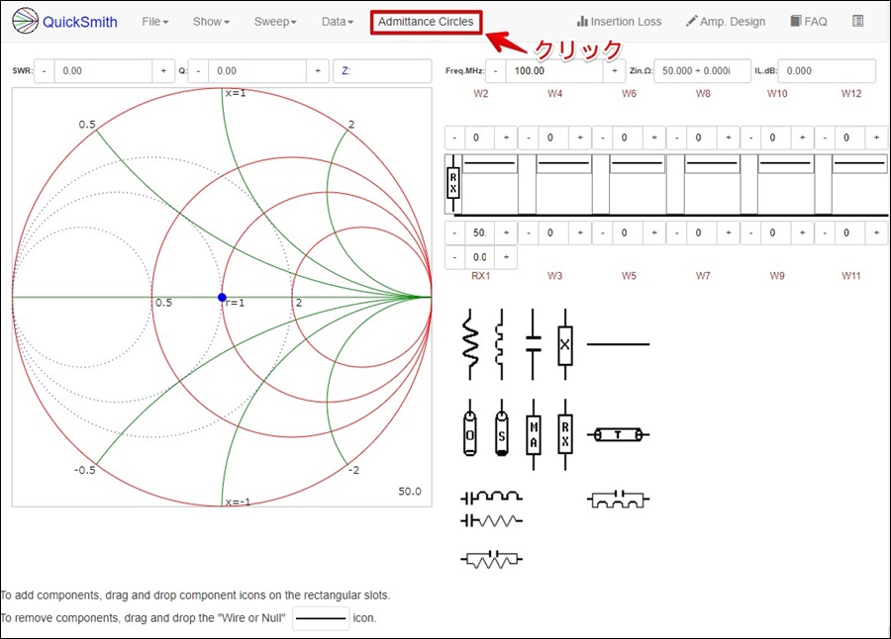Image resolution: width=891 pixels, height=639 pixels.
Task: Decrease the W4 value
Action: pos(529,137)
